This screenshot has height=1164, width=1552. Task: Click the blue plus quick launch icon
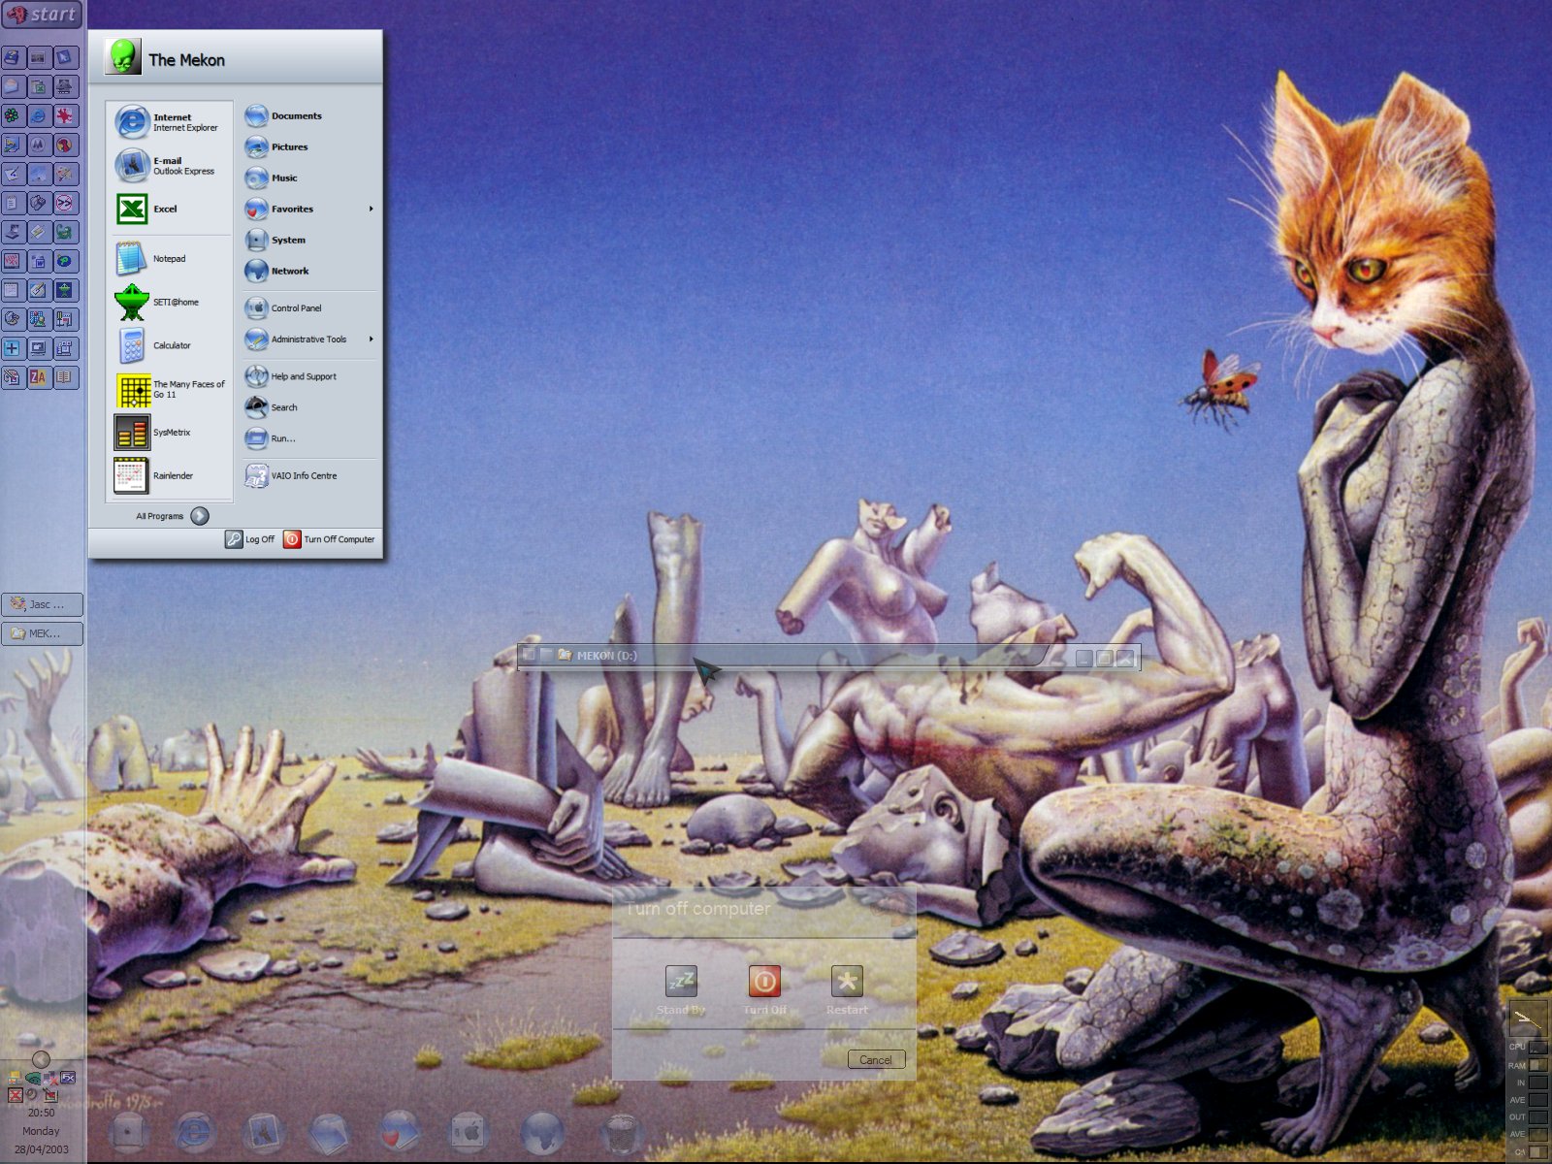tap(12, 348)
